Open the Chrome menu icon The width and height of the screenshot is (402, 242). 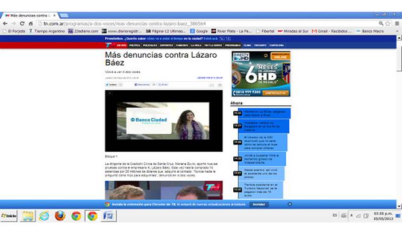tap(397, 23)
